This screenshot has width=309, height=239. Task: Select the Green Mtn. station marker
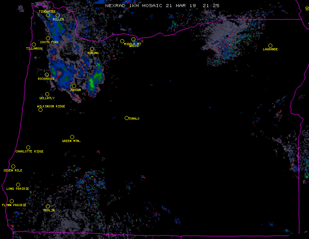[x=72, y=137]
